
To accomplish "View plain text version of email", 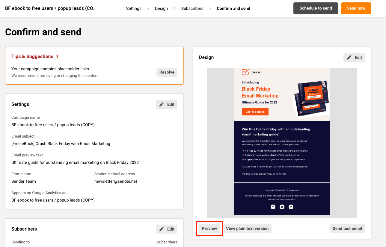I will coord(247,228).
